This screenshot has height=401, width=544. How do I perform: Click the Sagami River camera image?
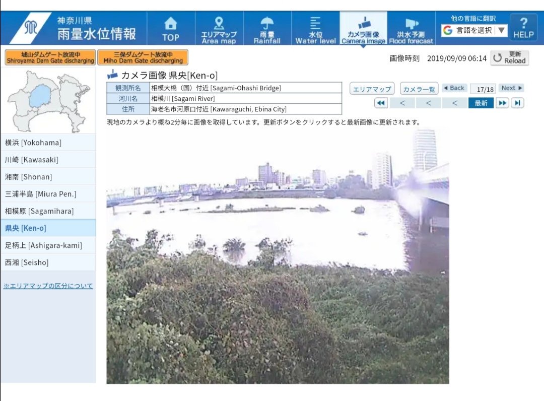(278, 256)
